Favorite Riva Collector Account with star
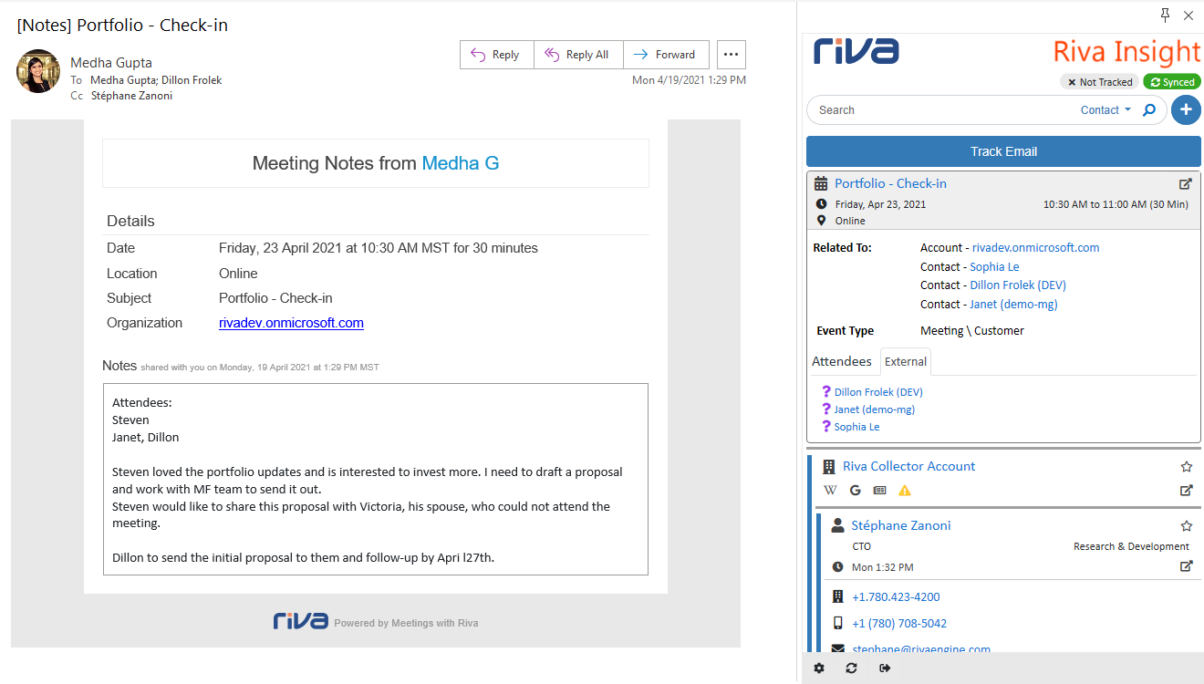Screen dimensions: 1204x684 pyautogui.click(x=1187, y=467)
